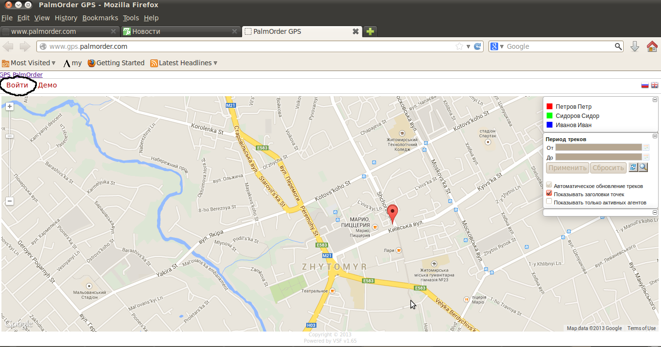Viewport: 661px width, 347px height.
Task: Open the calendar picker for the До field
Action: point(645,157)
